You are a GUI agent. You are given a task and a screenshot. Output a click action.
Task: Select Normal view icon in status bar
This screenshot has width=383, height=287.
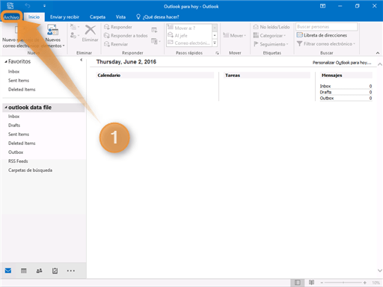[297, 283]
